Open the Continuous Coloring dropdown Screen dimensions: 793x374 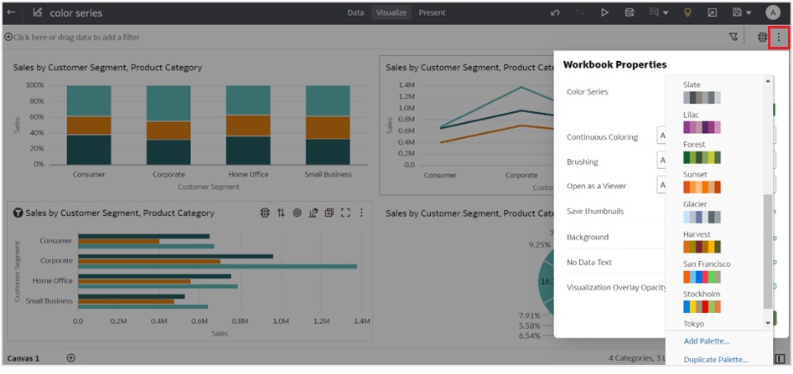[661, 136]
